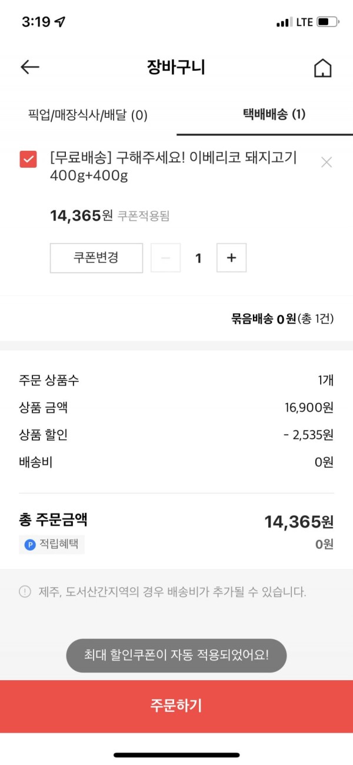
Task: Uncheck the Iberico pork item checkbox
Action: (28, 159)
